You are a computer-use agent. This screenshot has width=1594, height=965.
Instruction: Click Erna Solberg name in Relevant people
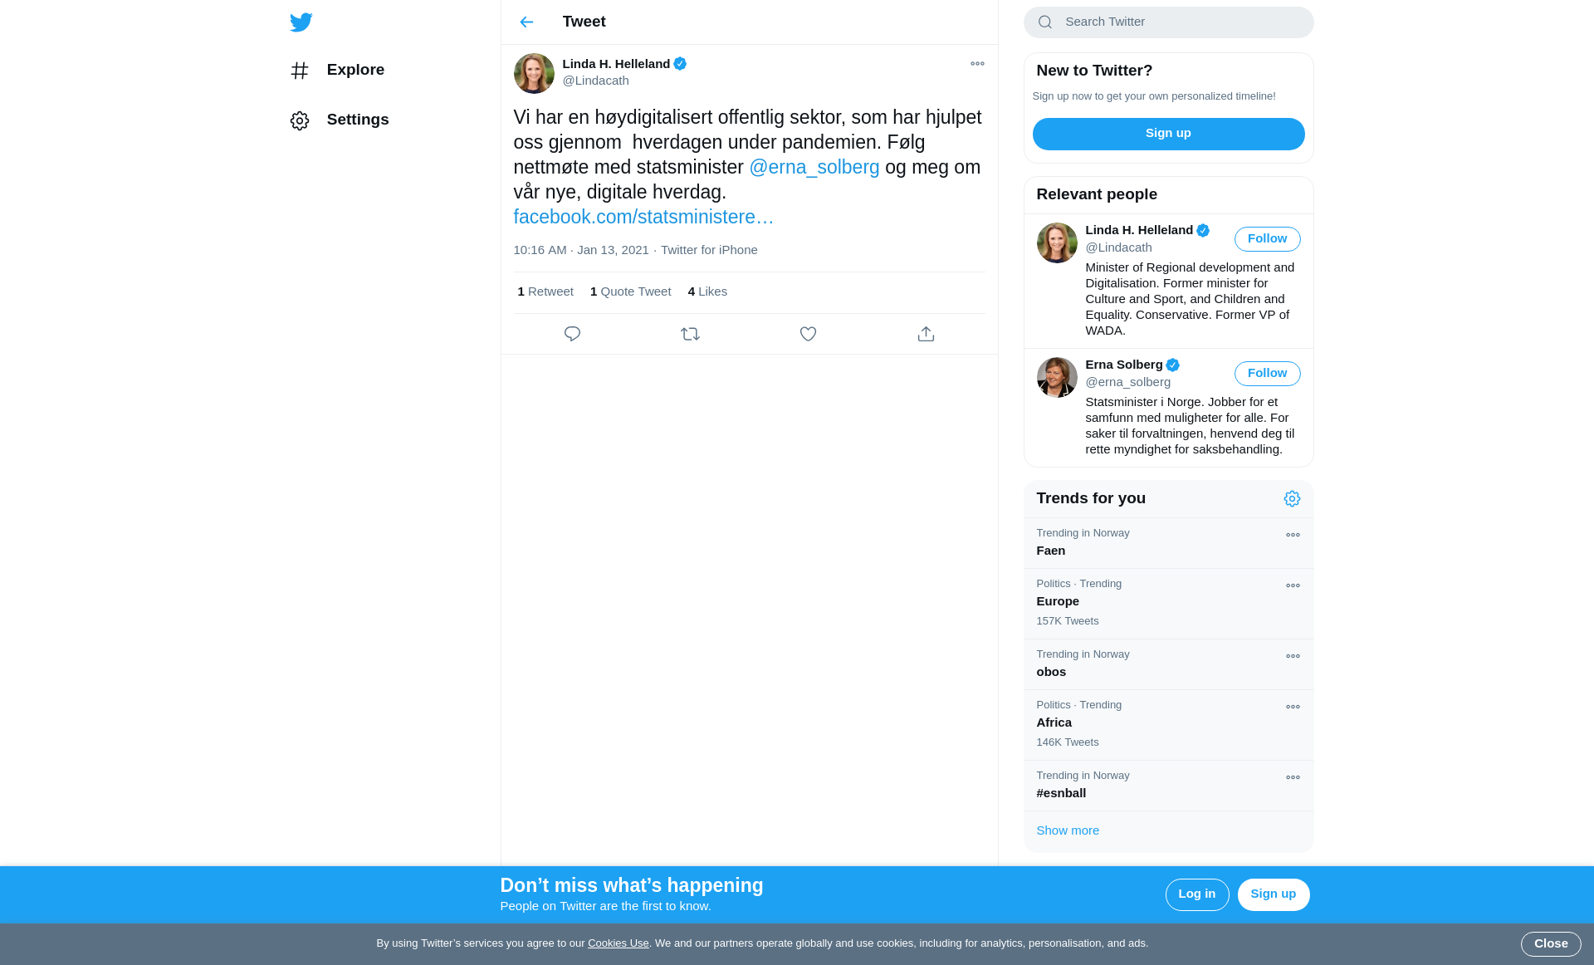[x=1123, y=365]
